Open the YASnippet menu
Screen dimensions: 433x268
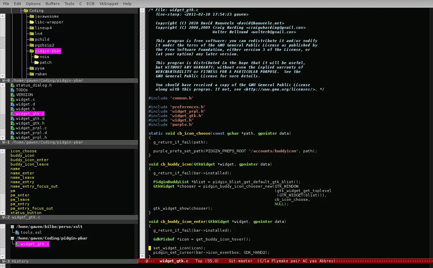[108, 4]
